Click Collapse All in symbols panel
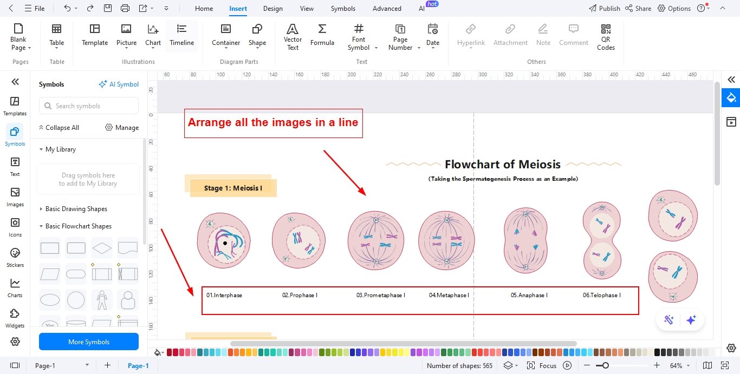This screenshot has height=374, width=740. (59, 128)
